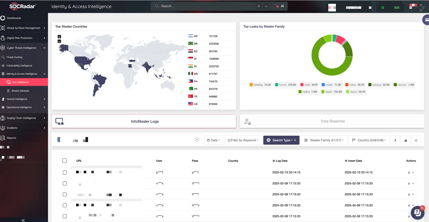Remove the Search Type filter with X

pyautogui.click(x=295, y=140)
